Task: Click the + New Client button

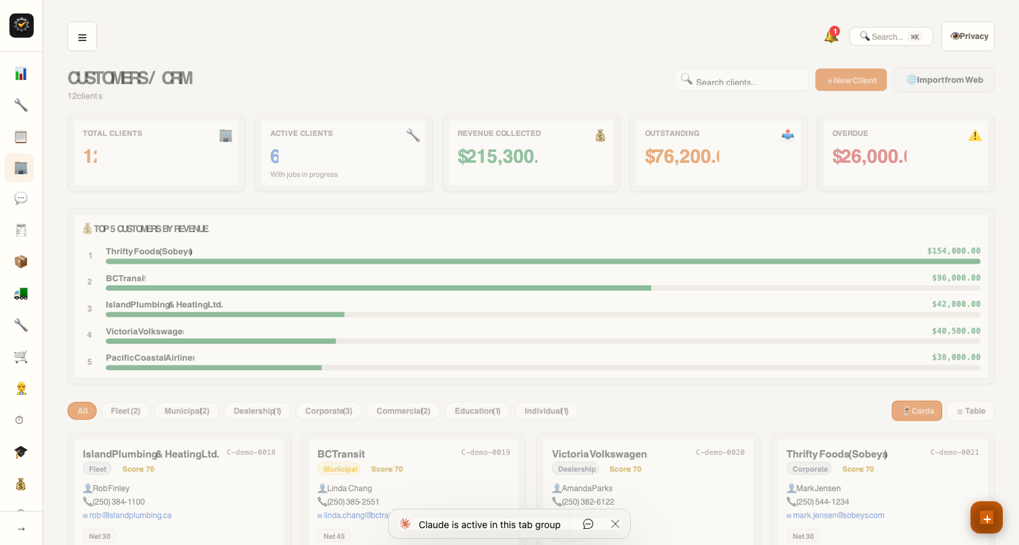Action: point(851,79)
